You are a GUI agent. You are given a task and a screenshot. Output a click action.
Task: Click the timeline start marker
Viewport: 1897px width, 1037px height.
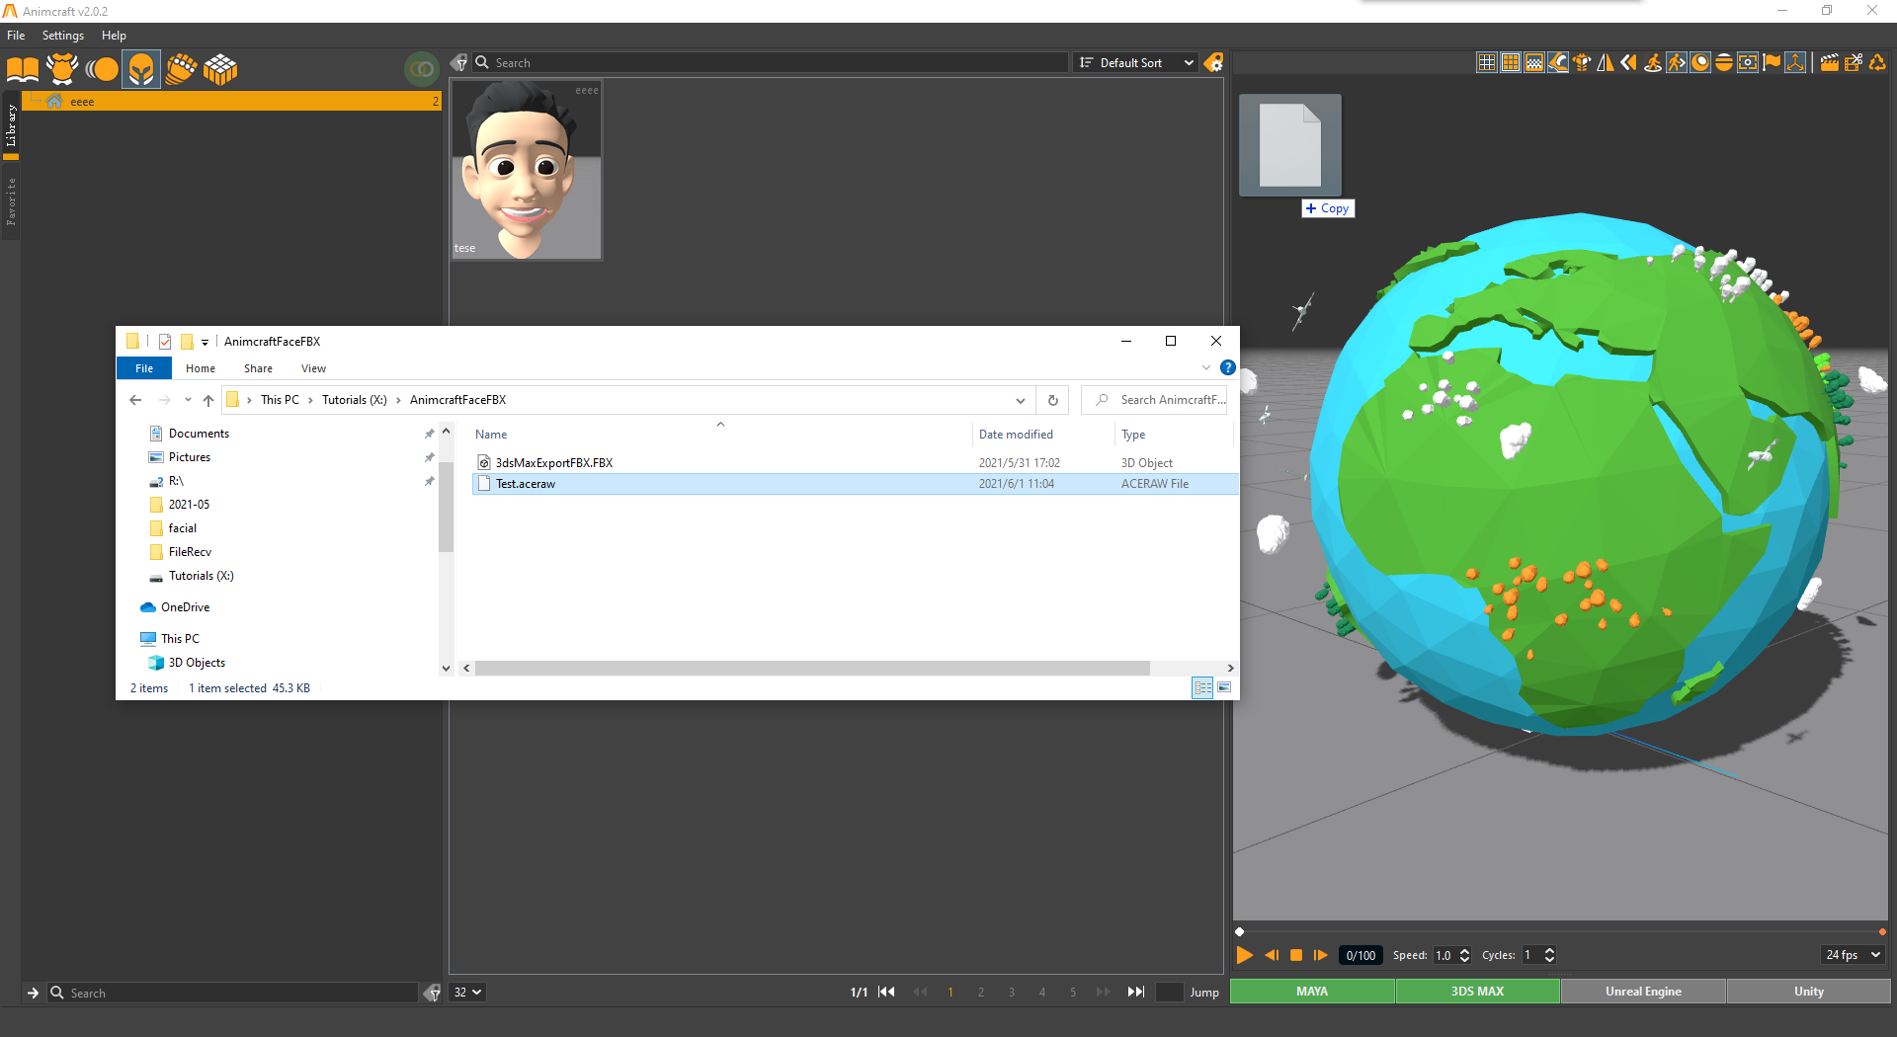pos(1240,931)
